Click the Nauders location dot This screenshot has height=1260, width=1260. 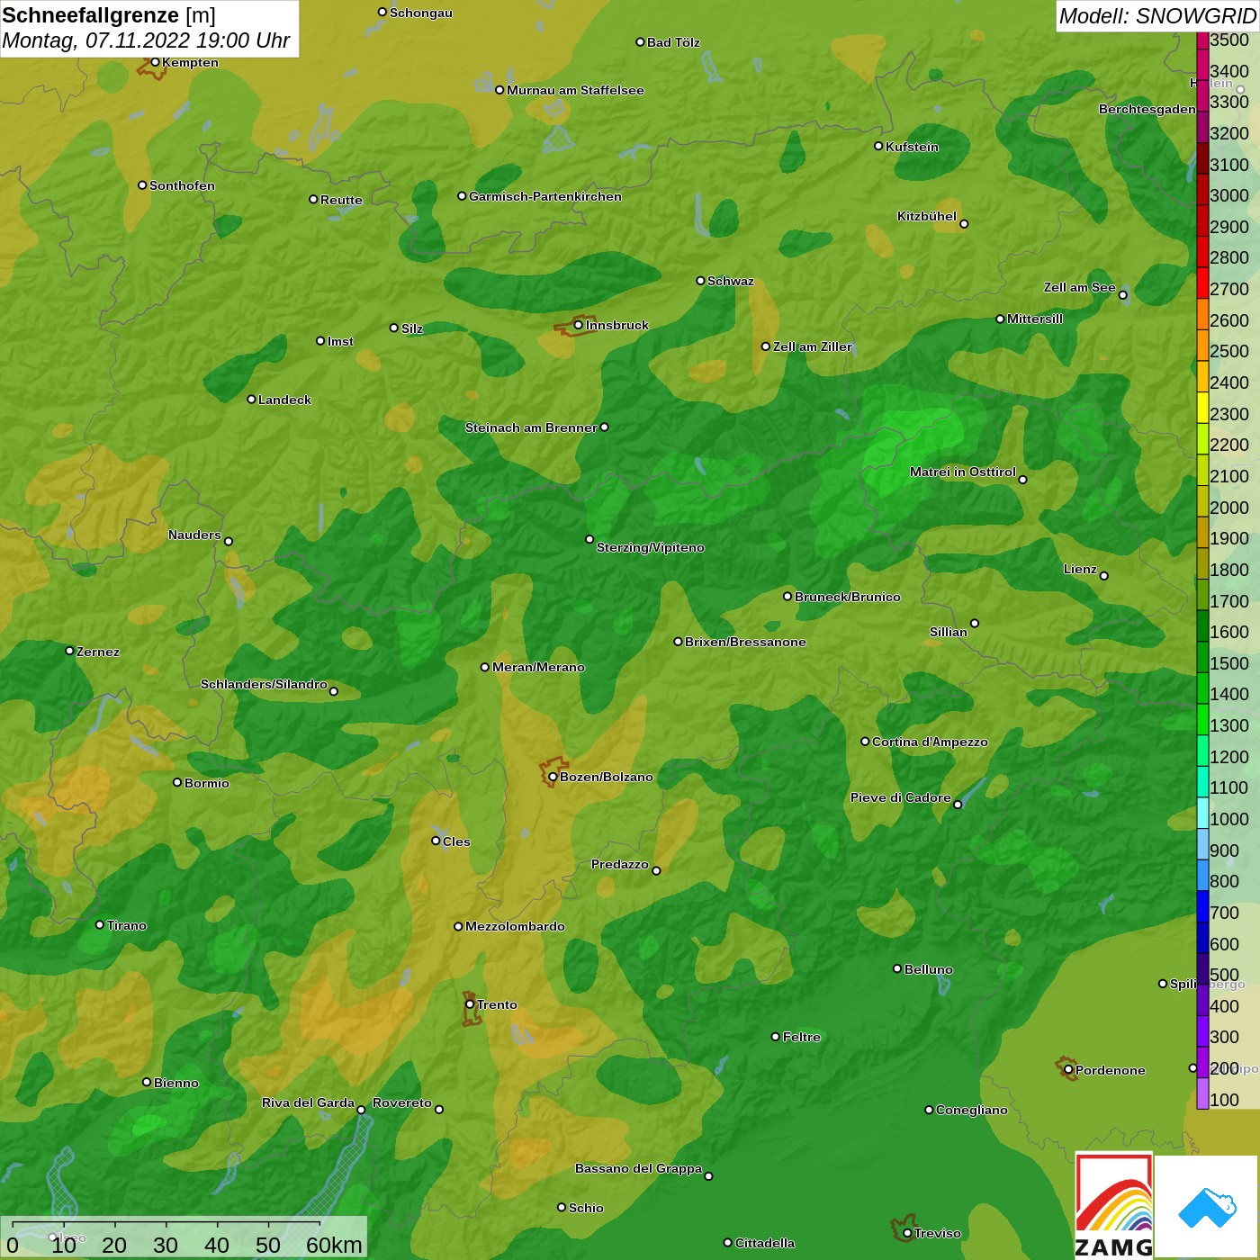(229, 541)
